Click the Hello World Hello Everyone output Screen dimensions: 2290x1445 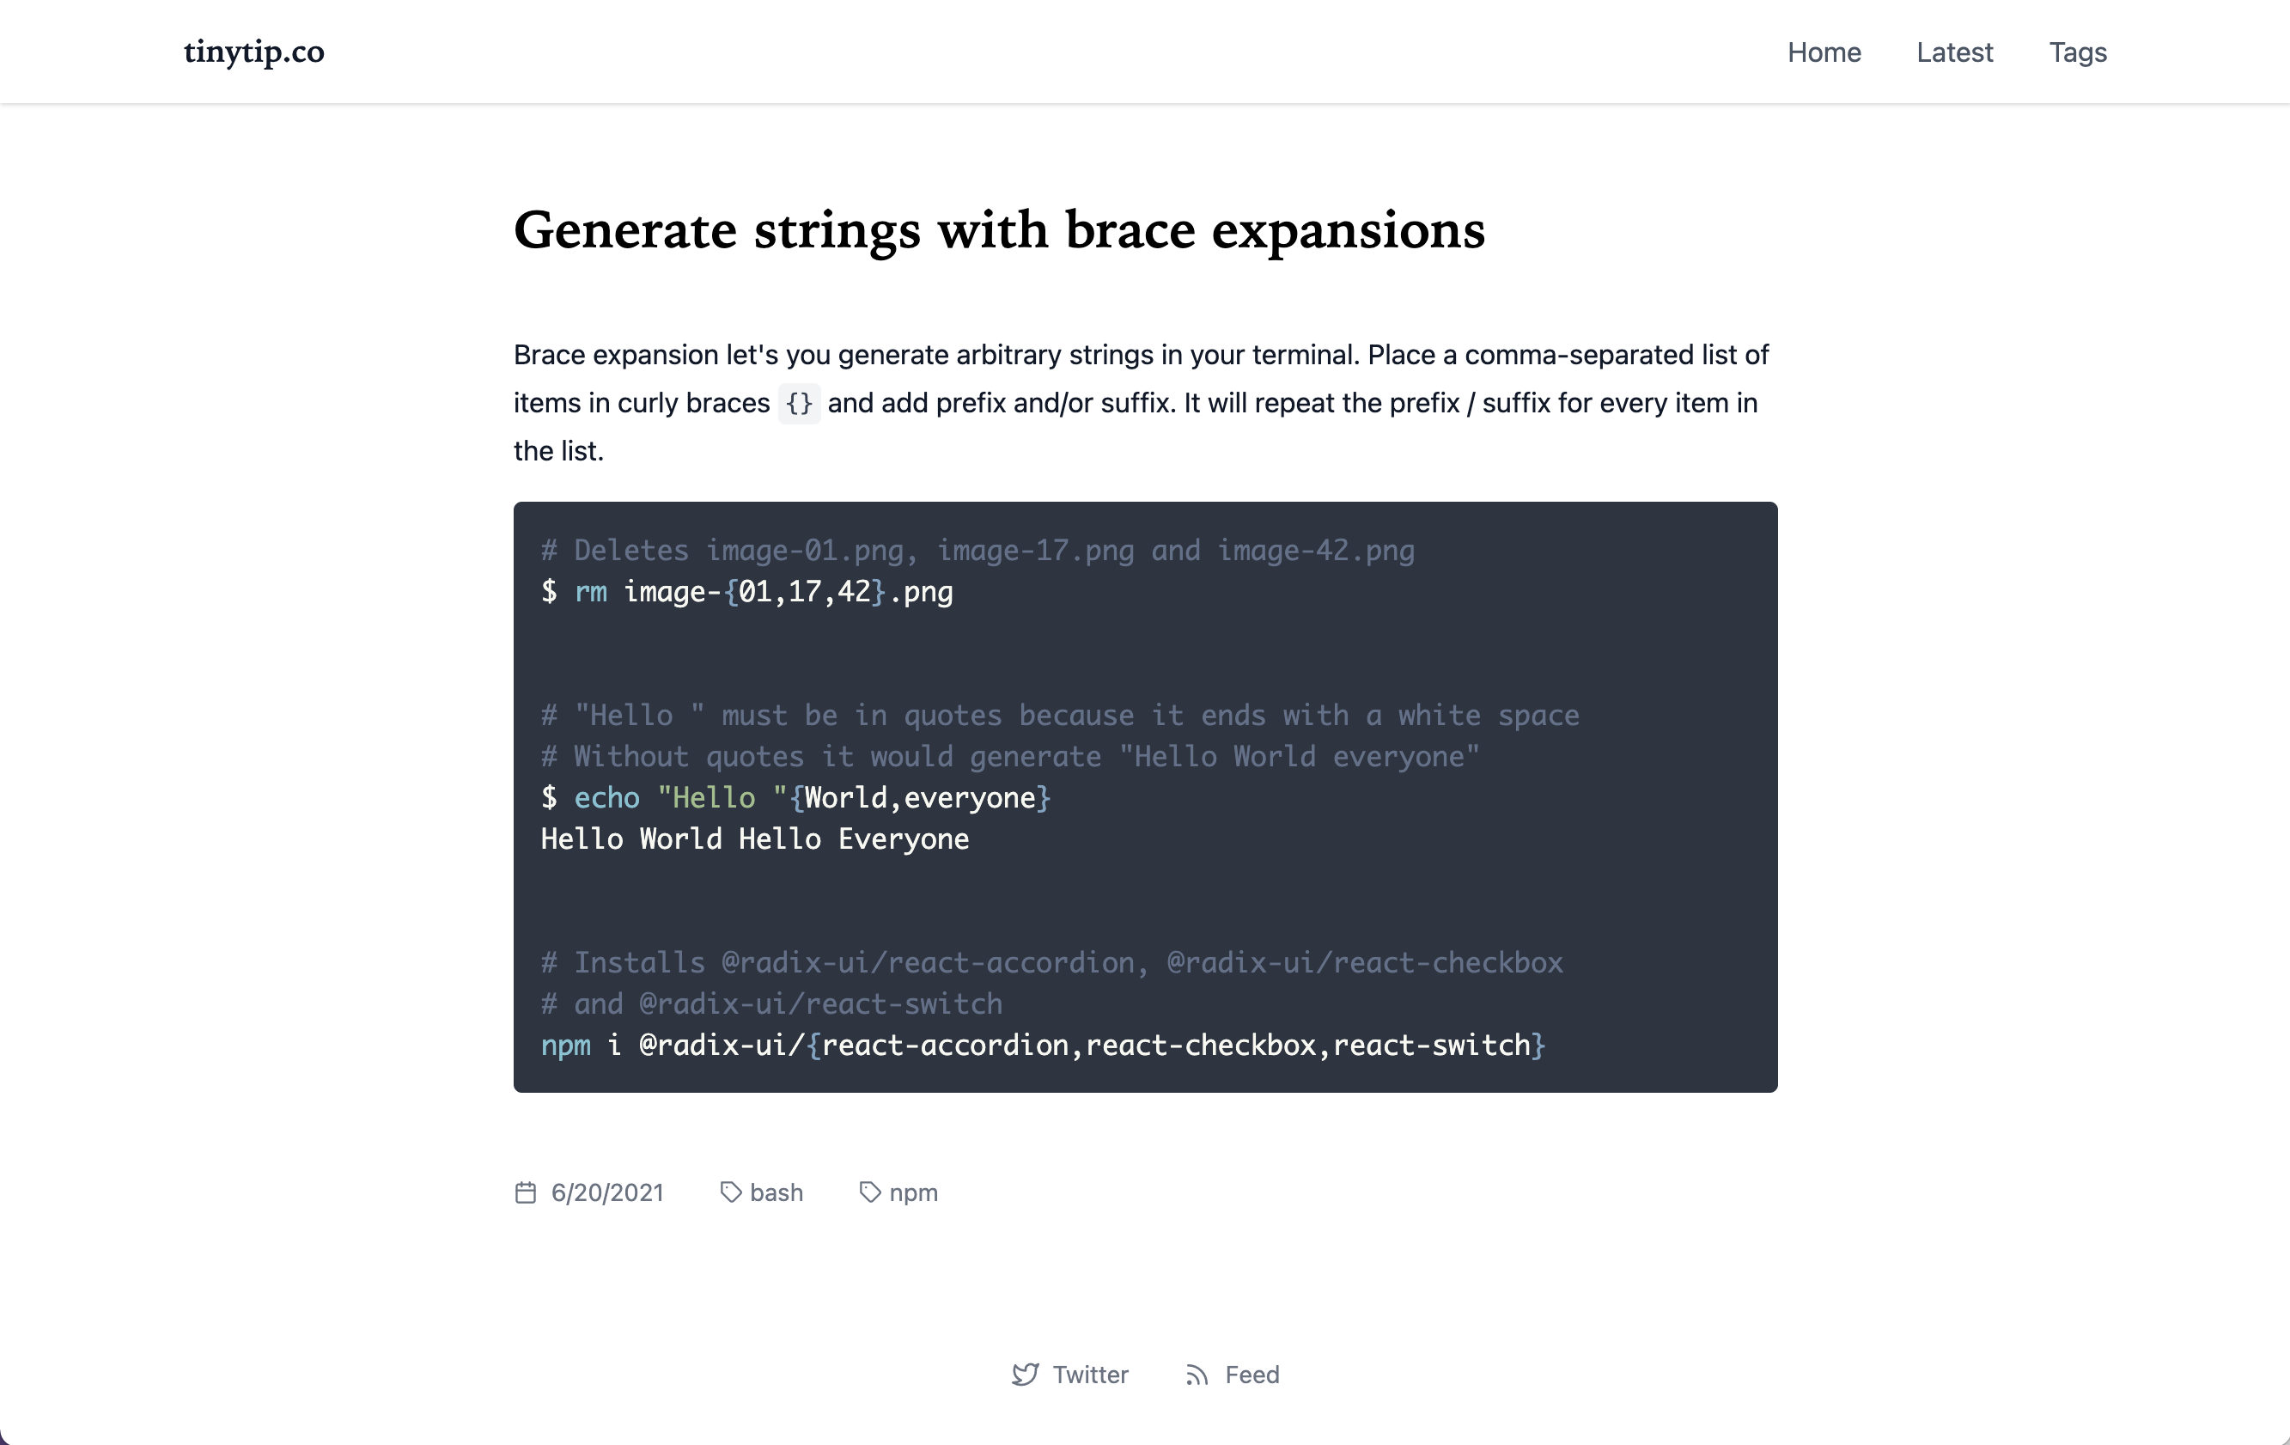(754, 839)
